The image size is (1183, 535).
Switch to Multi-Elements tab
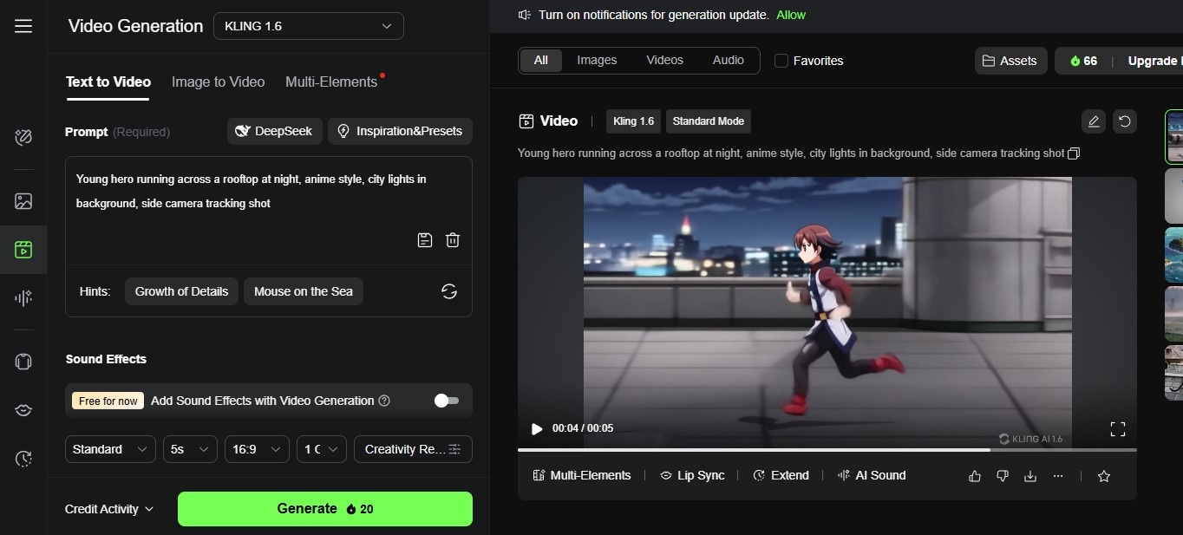tap(331, 82)
